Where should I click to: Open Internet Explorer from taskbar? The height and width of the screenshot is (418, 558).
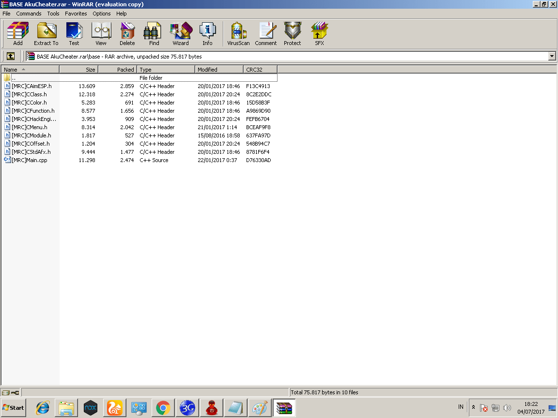[43, 408]
